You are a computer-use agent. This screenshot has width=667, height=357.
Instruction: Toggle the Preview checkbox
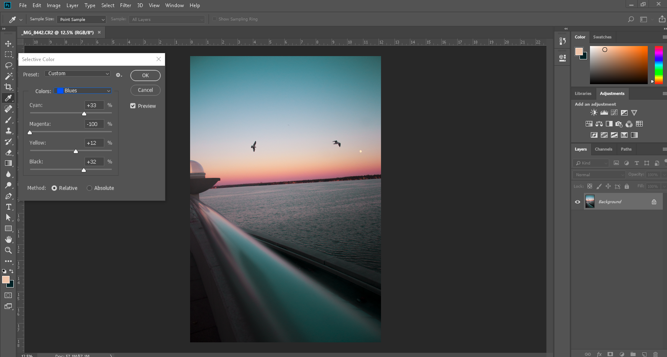tap(133, 106)
